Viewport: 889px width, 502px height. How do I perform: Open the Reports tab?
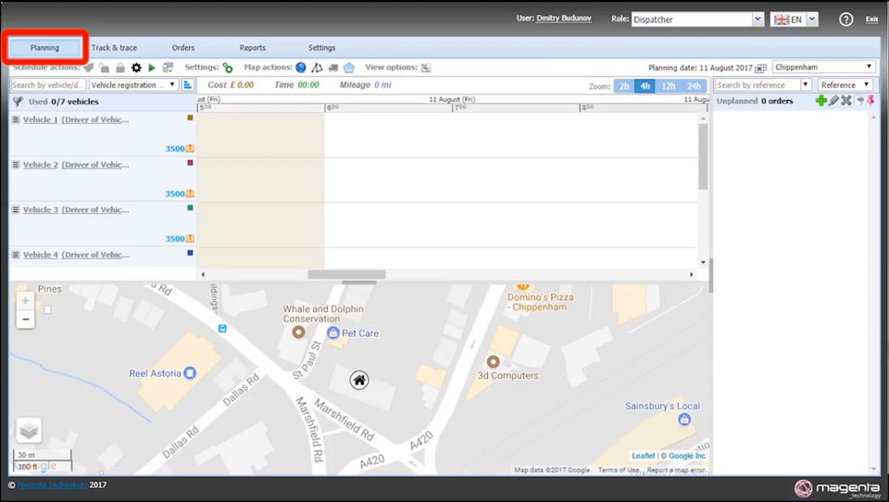tap(252, 48)
